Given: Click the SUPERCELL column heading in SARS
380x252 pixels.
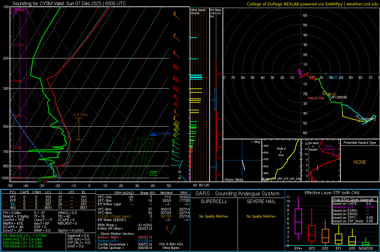Looking at the screenshot, I should [x=214, y=201].
